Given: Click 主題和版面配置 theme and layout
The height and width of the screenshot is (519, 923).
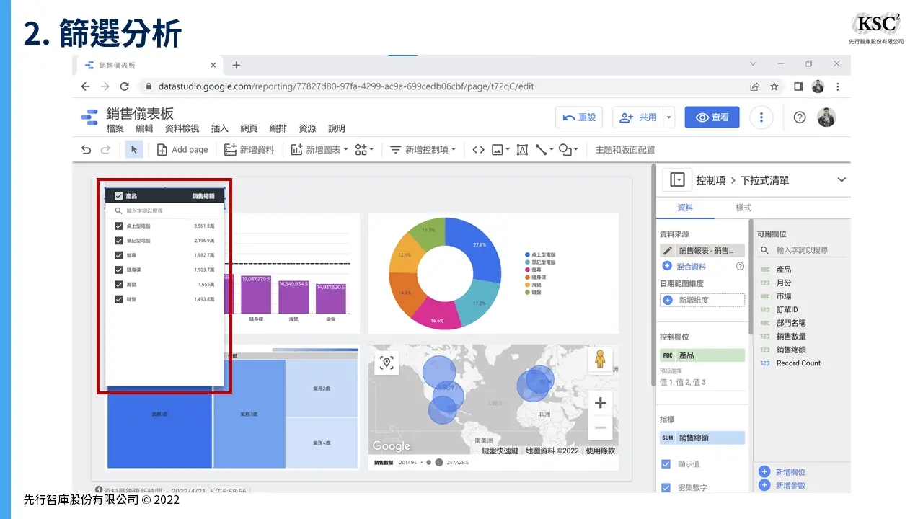Looking at the screenshot, I should [624, 150].
